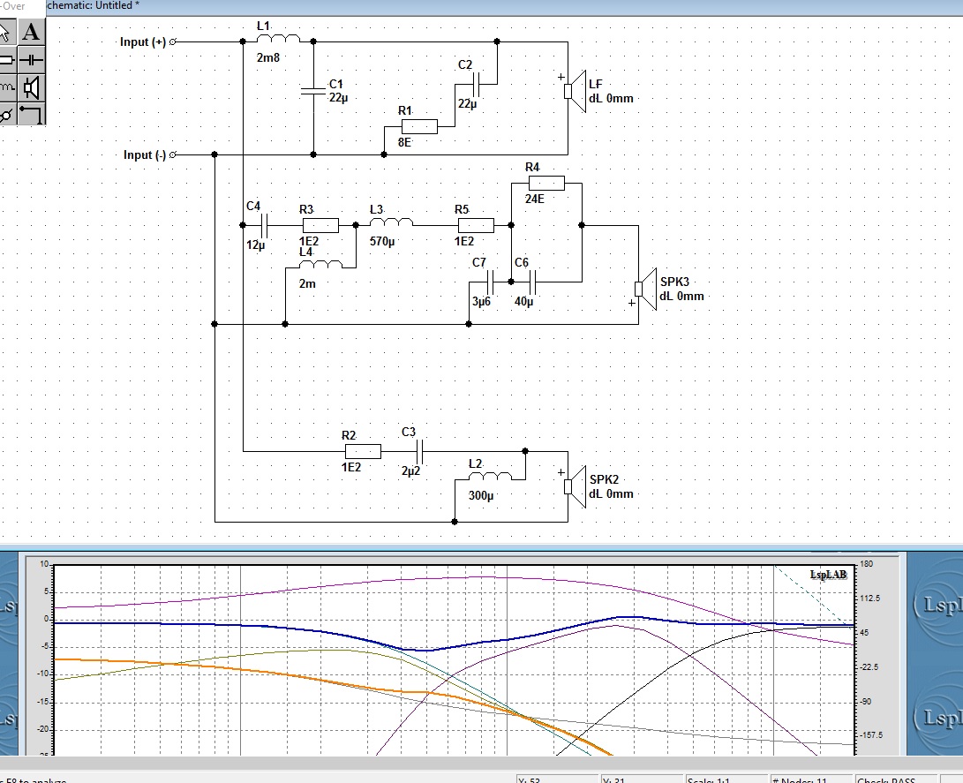
Task: Choose the capacitor component tool
Action: pos(31,59)
